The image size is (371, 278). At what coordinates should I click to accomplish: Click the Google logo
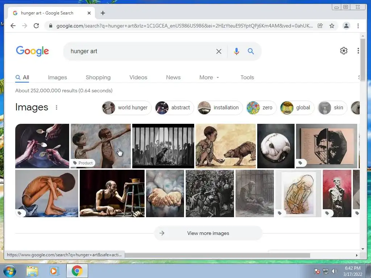(32, 51)
